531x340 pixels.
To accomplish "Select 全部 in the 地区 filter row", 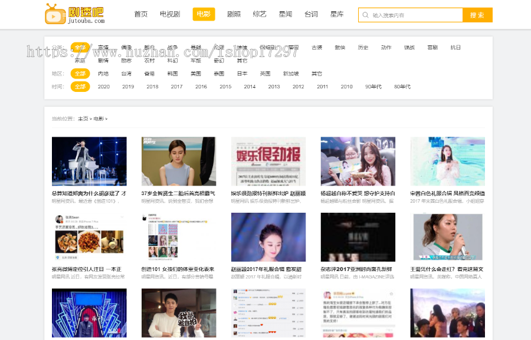I will [x=80, y=74].
